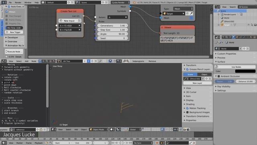Click the plus circle icon beside Target field
Screen dimensions: 257x145
[187, 13]
